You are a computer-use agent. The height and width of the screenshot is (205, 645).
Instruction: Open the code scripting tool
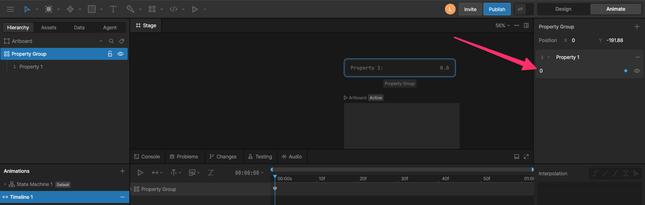coord(174,9)
